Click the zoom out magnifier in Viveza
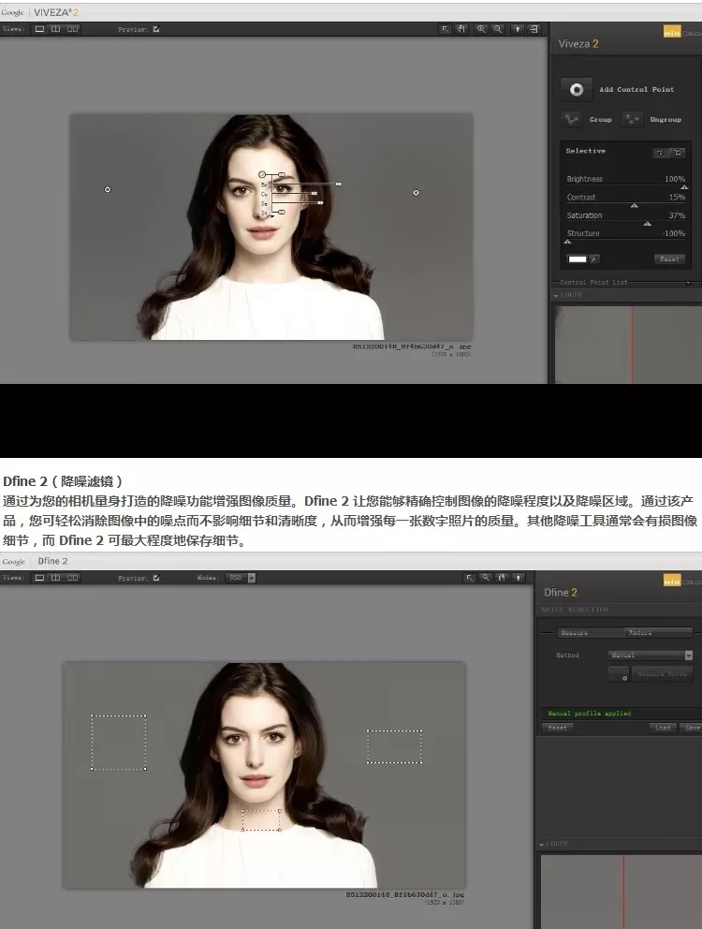This screenshot has width=702, height=929. point(498,29)
